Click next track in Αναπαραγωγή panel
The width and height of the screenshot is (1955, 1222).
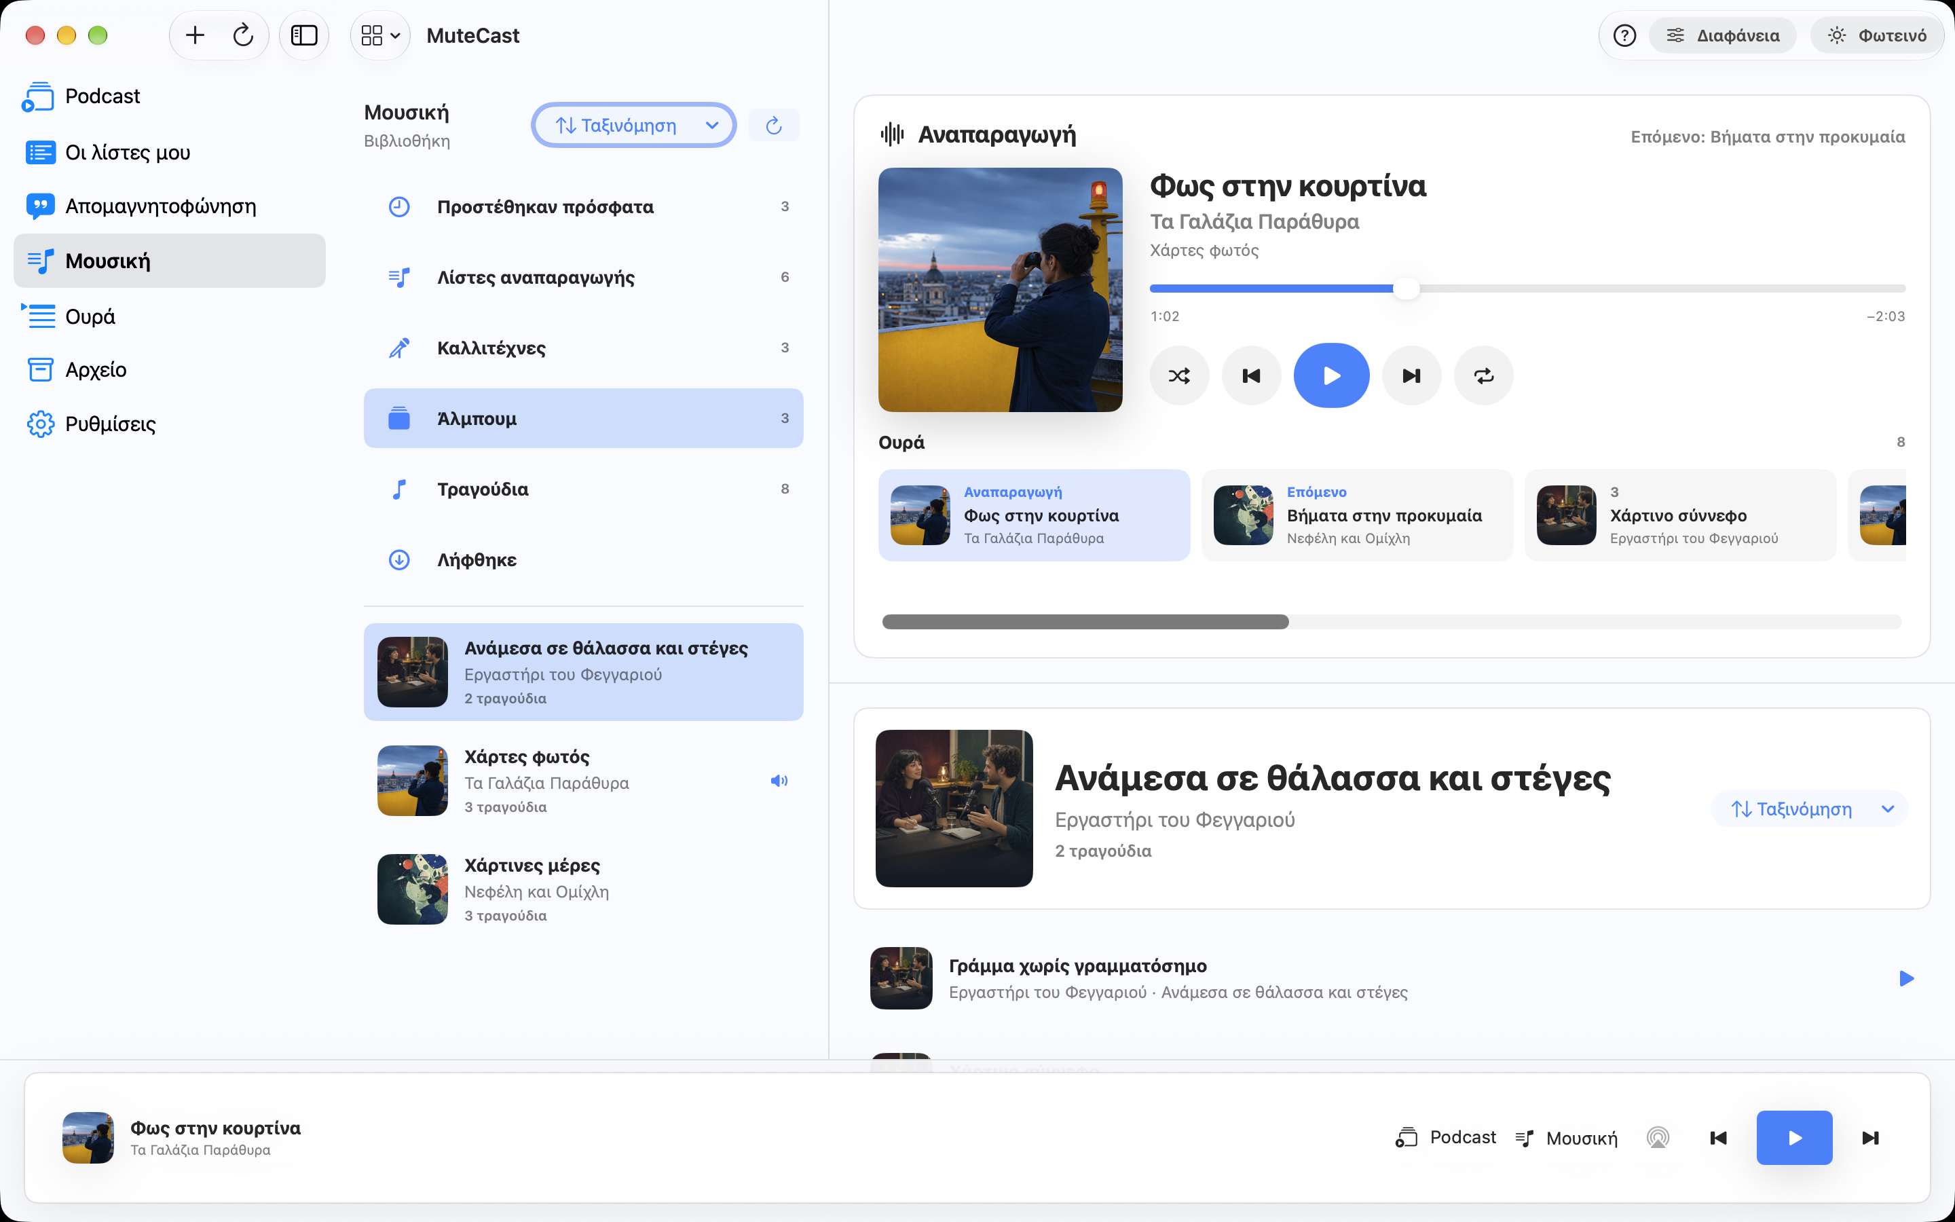1411,376
